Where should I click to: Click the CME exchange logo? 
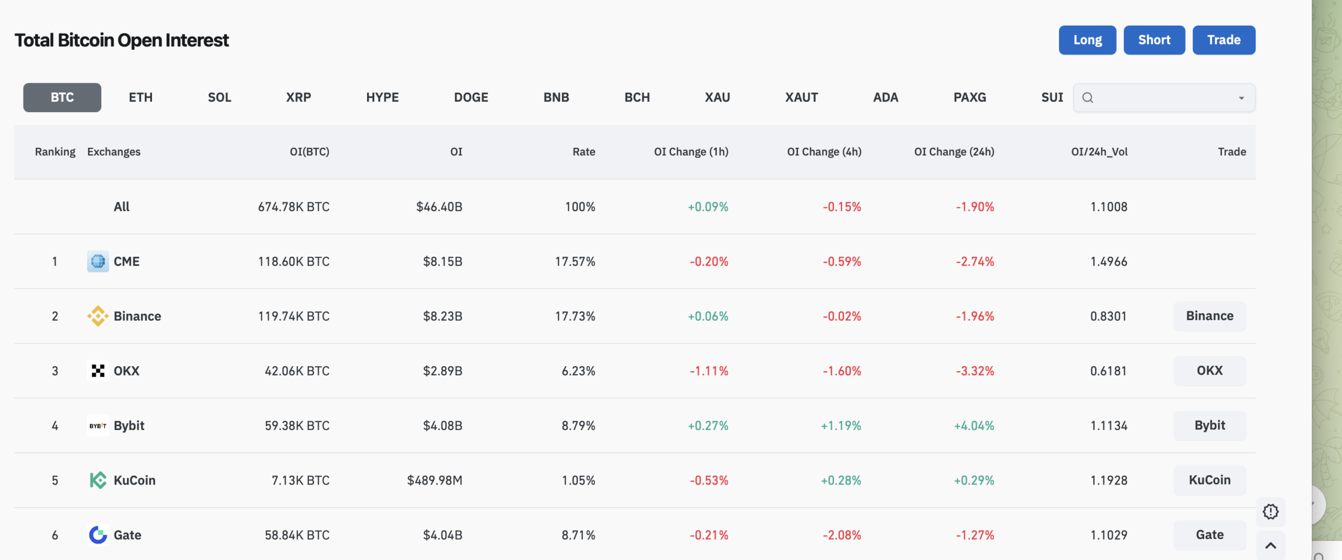click(x=98, y=261)
